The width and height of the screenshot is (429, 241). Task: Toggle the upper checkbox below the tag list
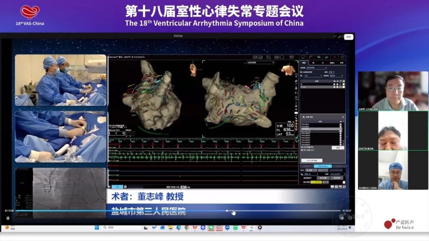tap(302, 147)
